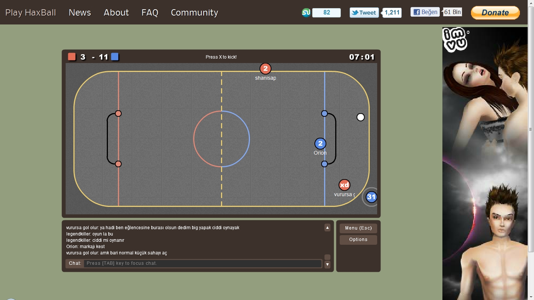Click the red player shanisap disc
534x300 pixels.
point(266,69)
